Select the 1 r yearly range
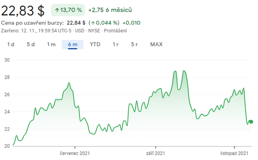Viewport: 258px width, 160px height. 116,44
